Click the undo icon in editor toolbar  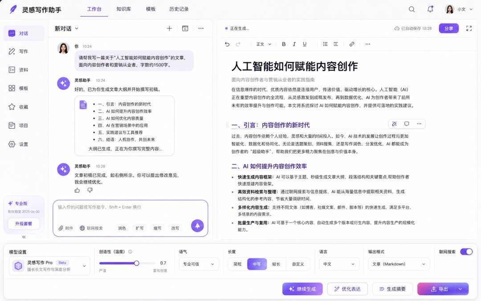click(227, 44)
